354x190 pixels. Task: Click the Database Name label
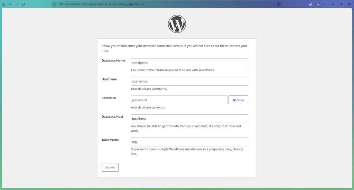pos(113,60)
